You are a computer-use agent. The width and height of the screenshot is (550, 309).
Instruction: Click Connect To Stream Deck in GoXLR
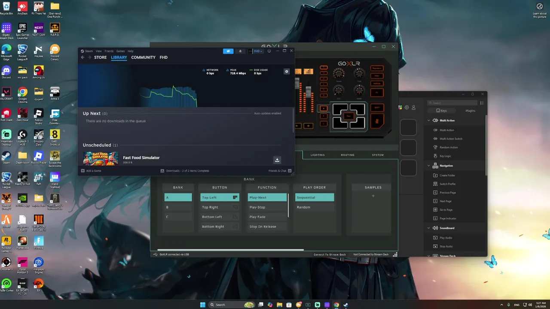pos(330,254)
